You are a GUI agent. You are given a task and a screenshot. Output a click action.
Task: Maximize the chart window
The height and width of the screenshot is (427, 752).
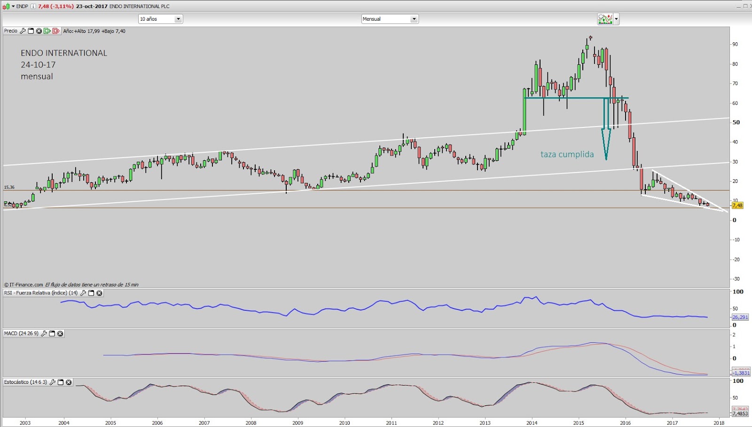(745, 6)
